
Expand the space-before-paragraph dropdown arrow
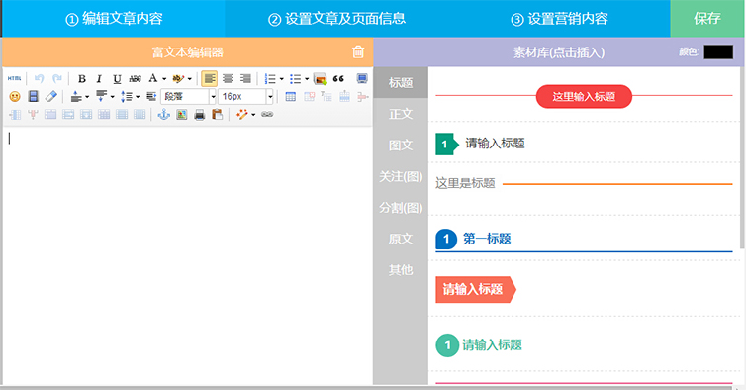[87, 97]
